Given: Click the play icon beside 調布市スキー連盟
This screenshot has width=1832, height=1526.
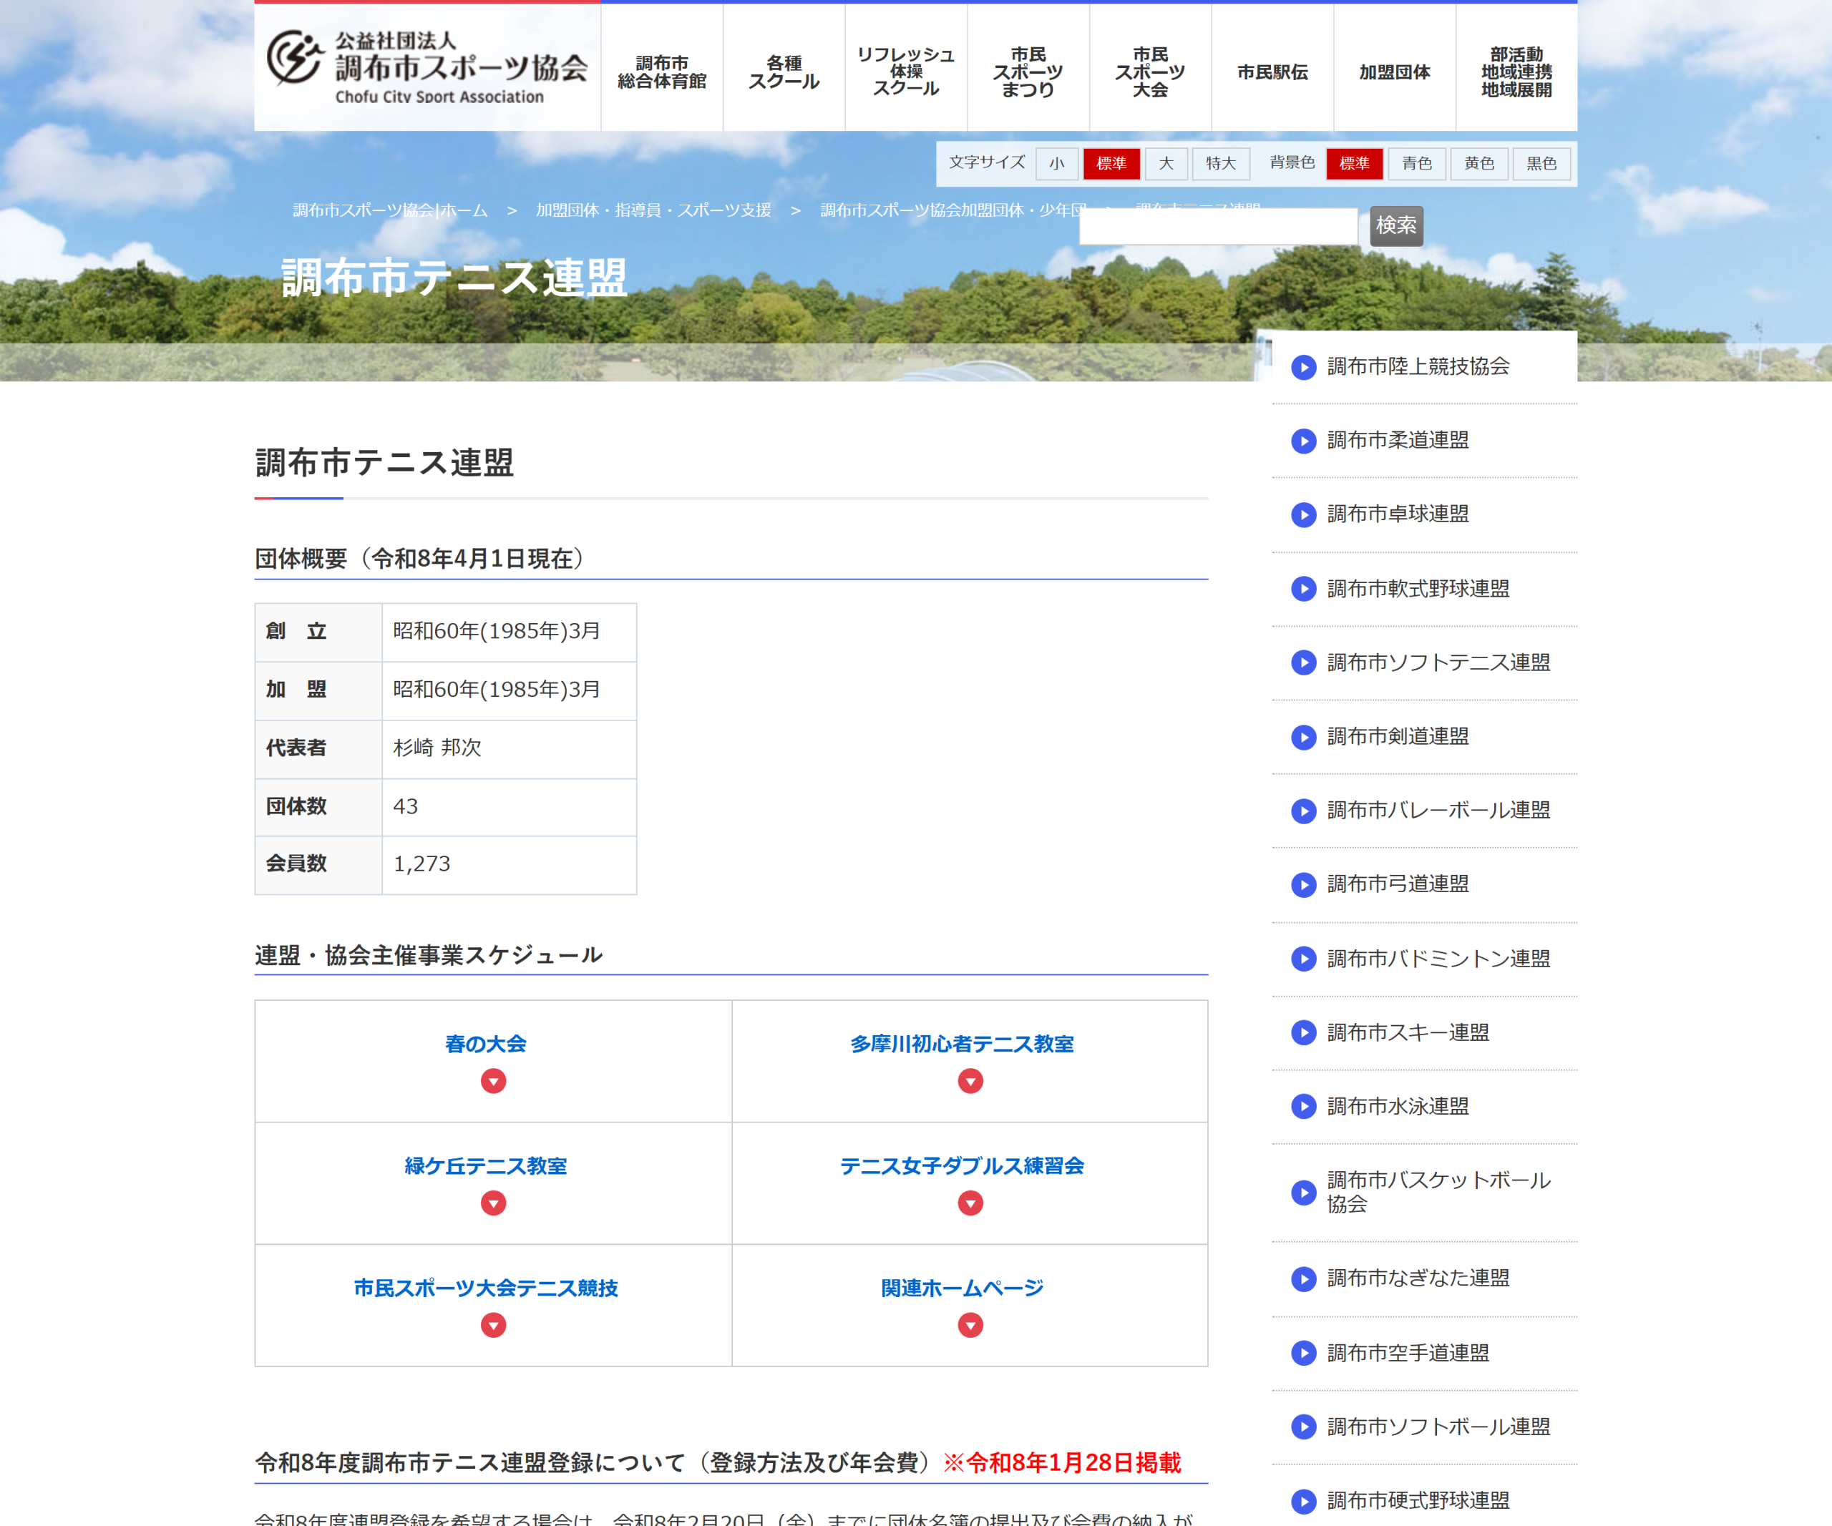Looking at the screenshot, I should pyautogui.click(x=1303, y=1033).
